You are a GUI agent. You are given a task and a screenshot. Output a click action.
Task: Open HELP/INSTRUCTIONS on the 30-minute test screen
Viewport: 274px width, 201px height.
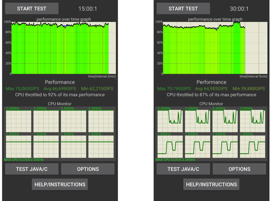(211, 184)
